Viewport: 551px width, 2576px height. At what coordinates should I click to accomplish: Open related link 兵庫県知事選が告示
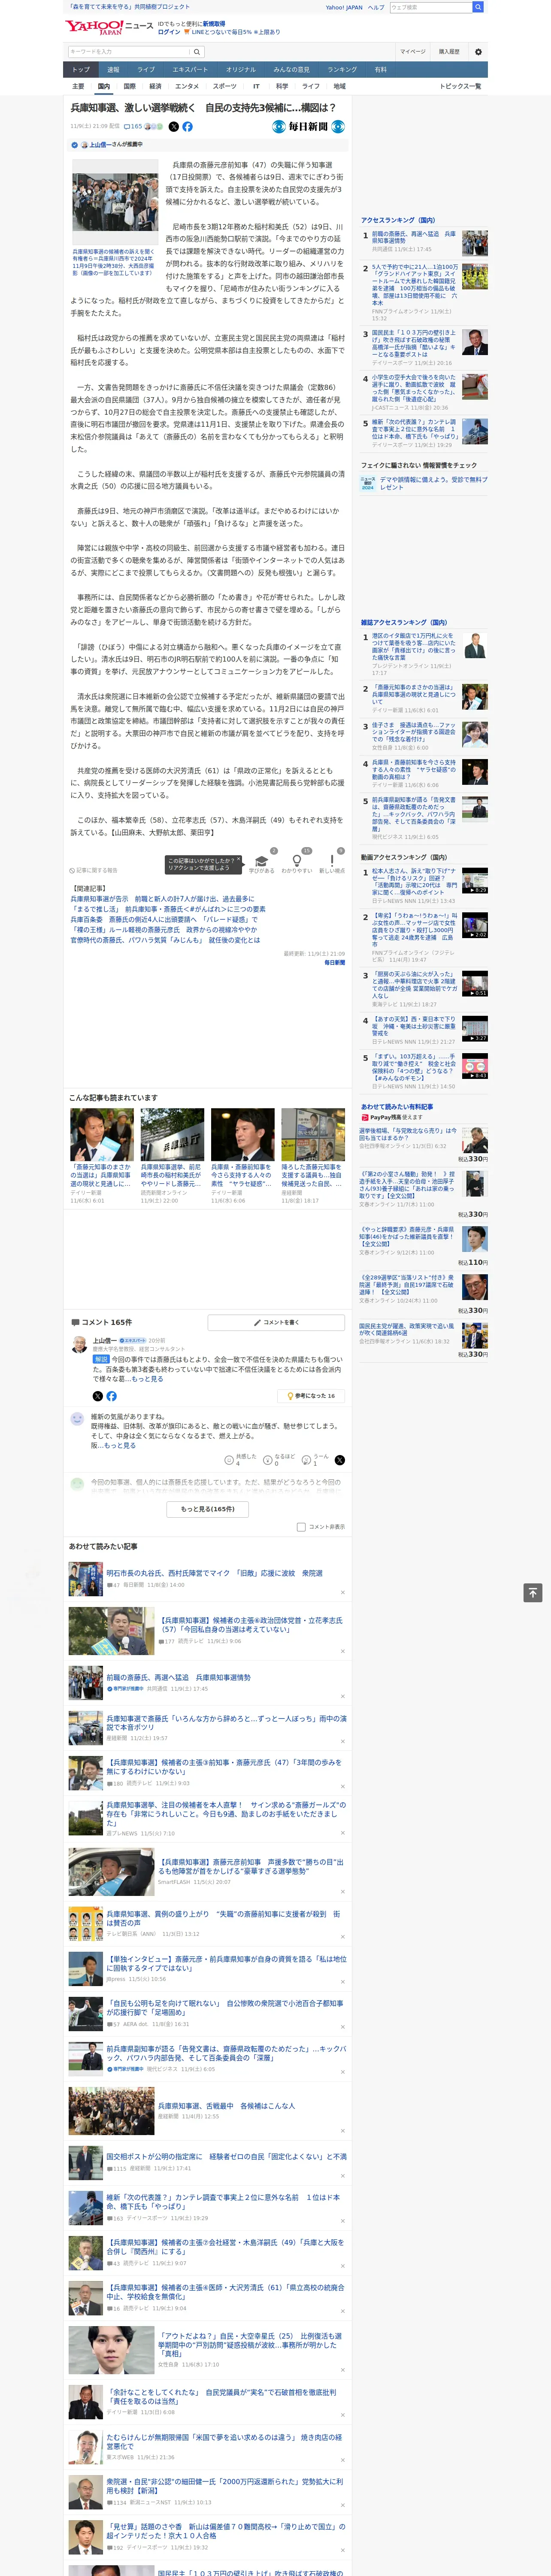[x=162, y=898]
